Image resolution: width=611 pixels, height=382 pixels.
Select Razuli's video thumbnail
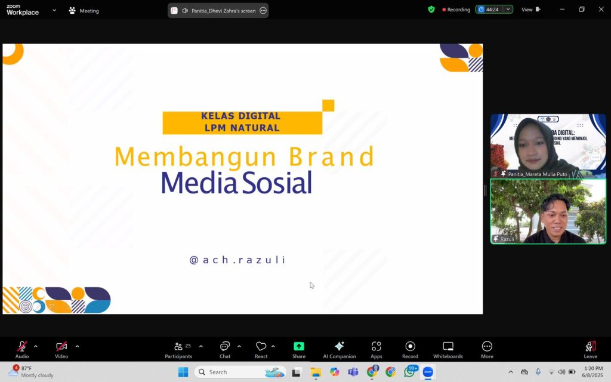[x=547, y=212]
